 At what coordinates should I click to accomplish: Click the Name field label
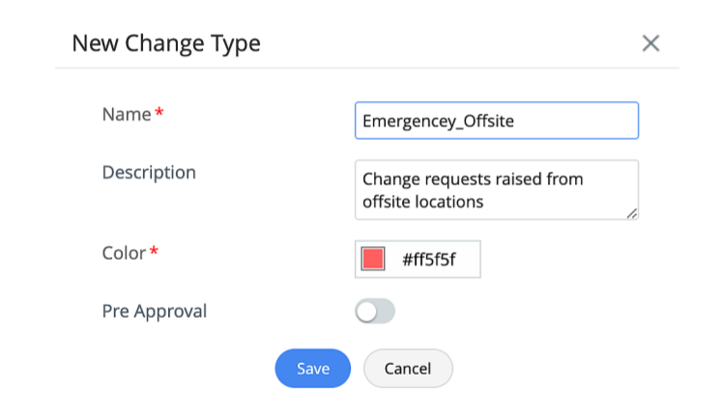(126, 114)
